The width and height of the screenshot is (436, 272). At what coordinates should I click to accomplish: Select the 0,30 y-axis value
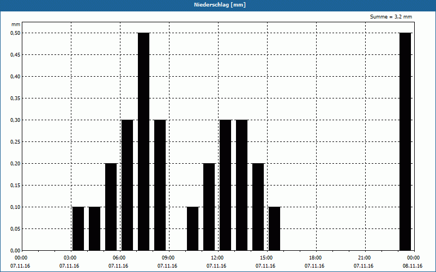click(x=15, y=120)
